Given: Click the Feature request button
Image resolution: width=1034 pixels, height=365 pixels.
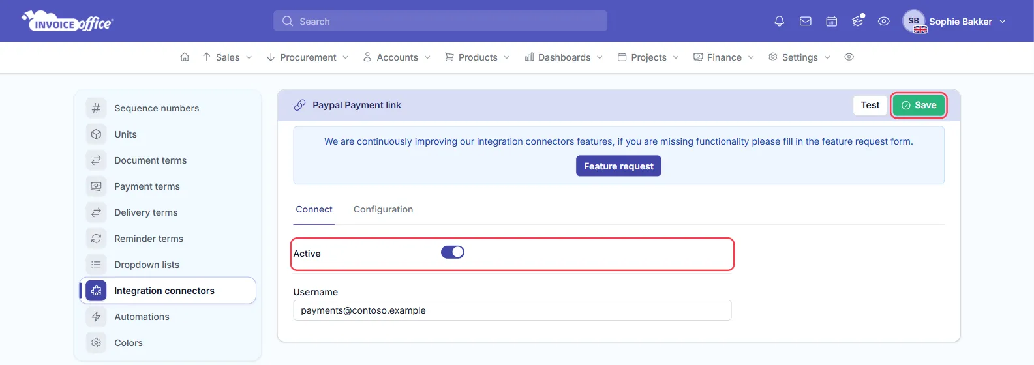Looking at the screenshot, I should coord(618,166).
